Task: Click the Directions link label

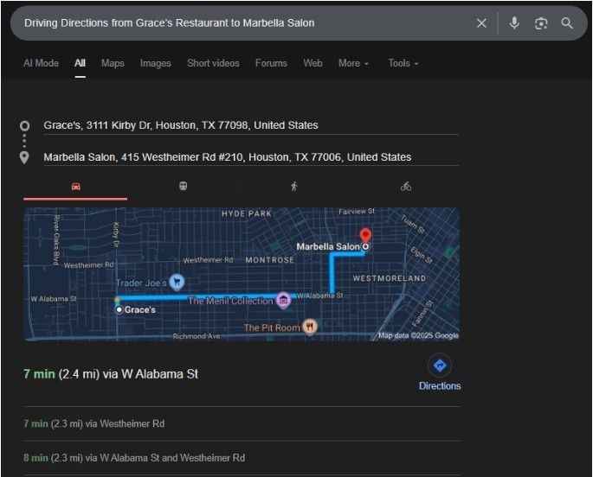Action: pyautogui.click(x=440, y=386)
